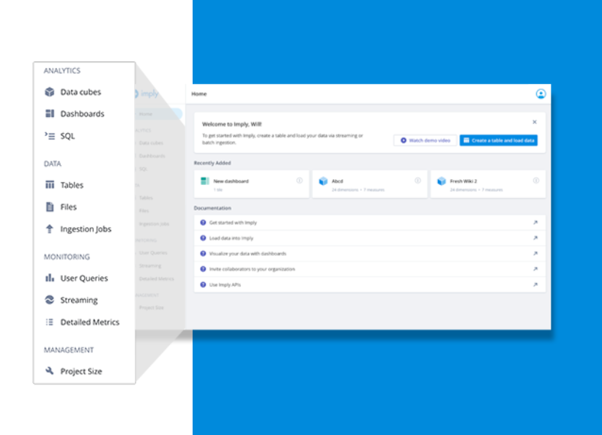Click the bar chart icon beside User Queries
The width and height of the screenshot is (602, 435).
[50, 278]
